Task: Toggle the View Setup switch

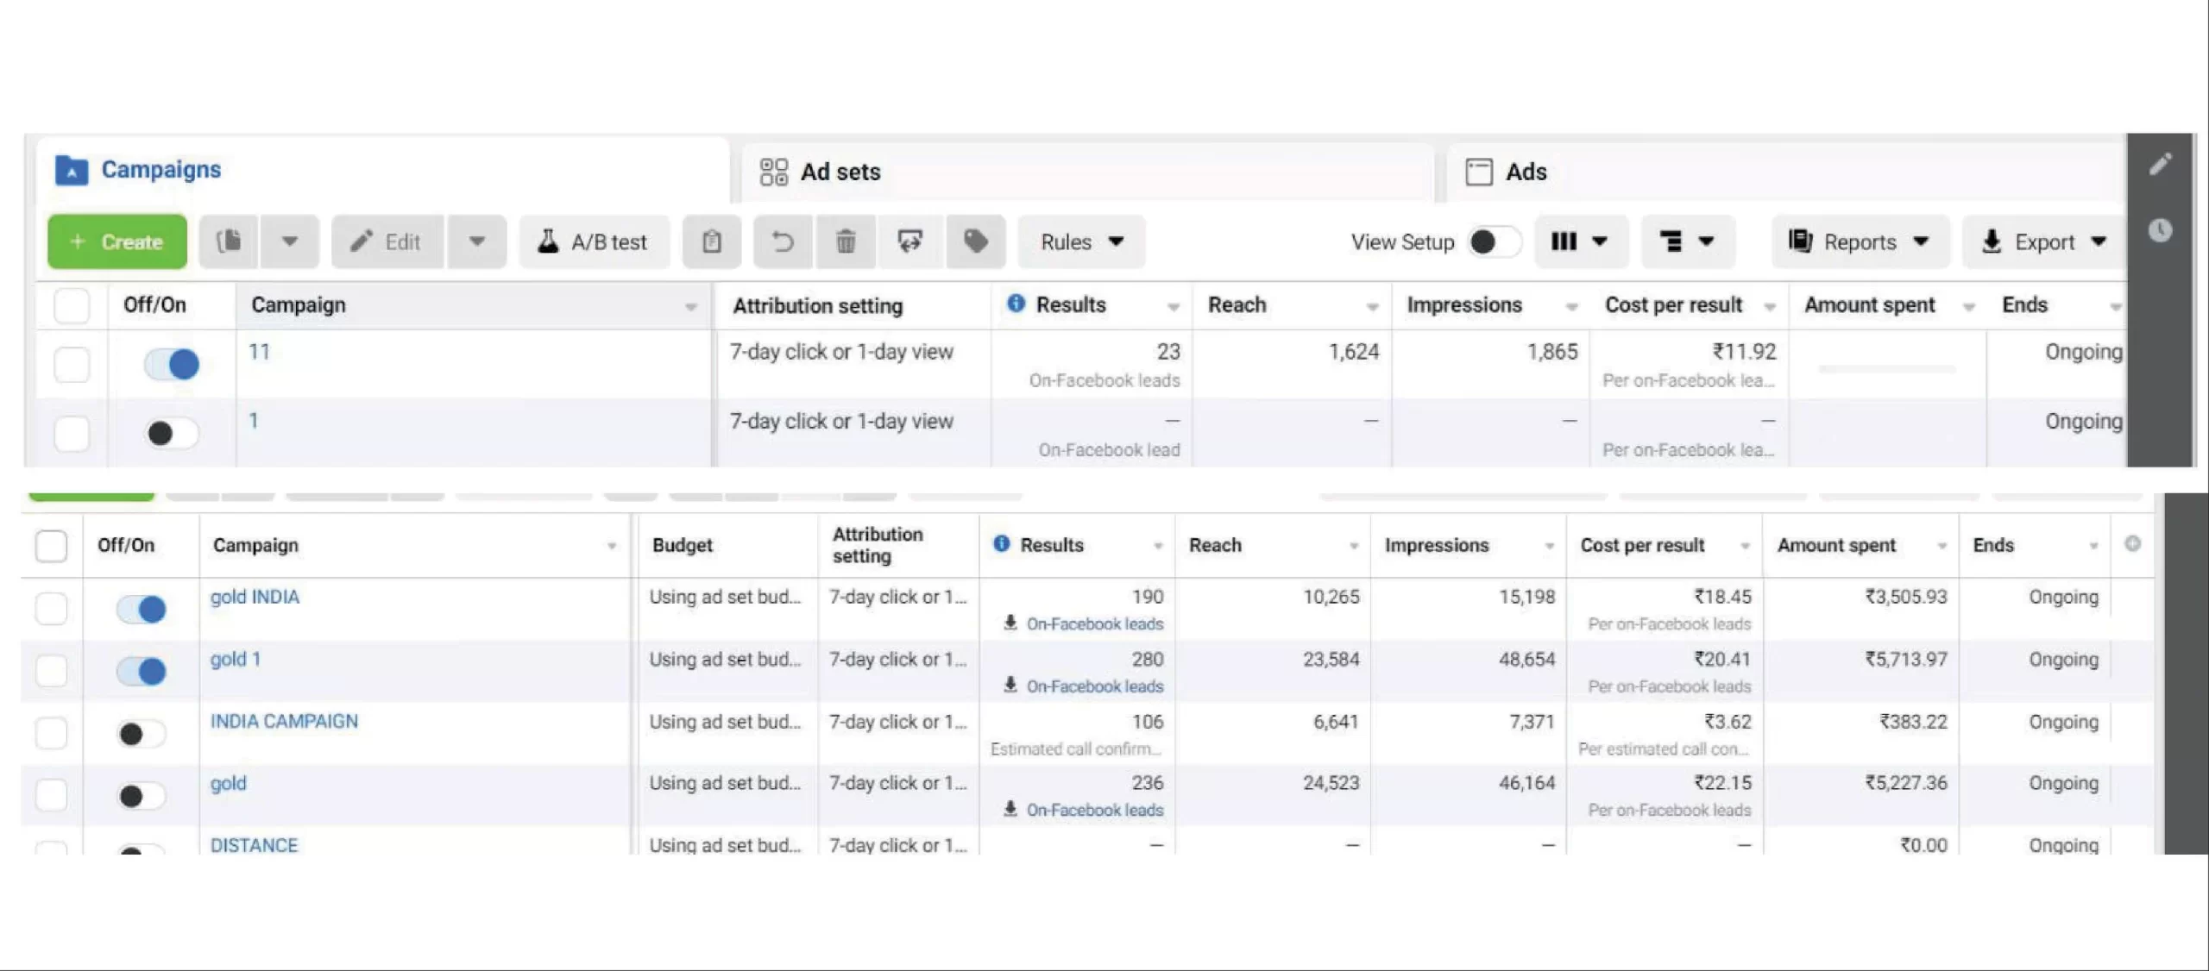Action: click(x=1494, y=242)
